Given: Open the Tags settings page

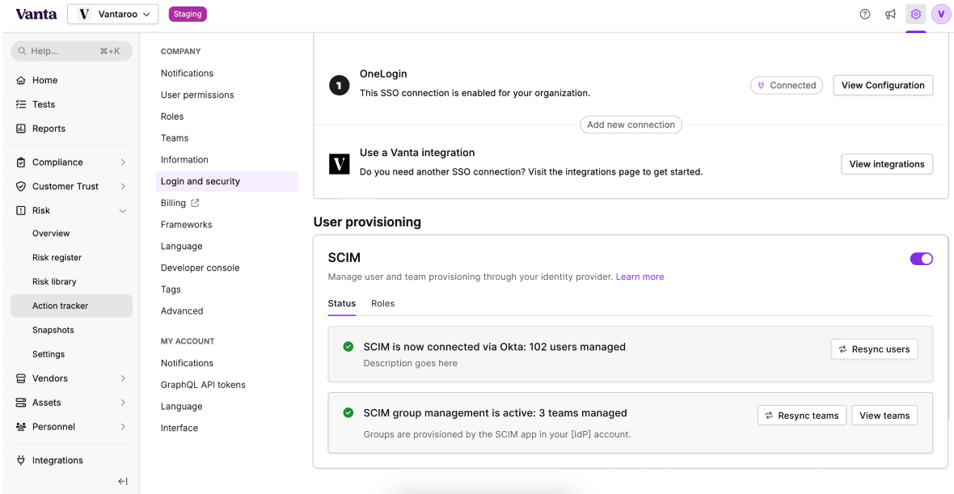Looking at the screenshot, I should [x=171, y=289].
